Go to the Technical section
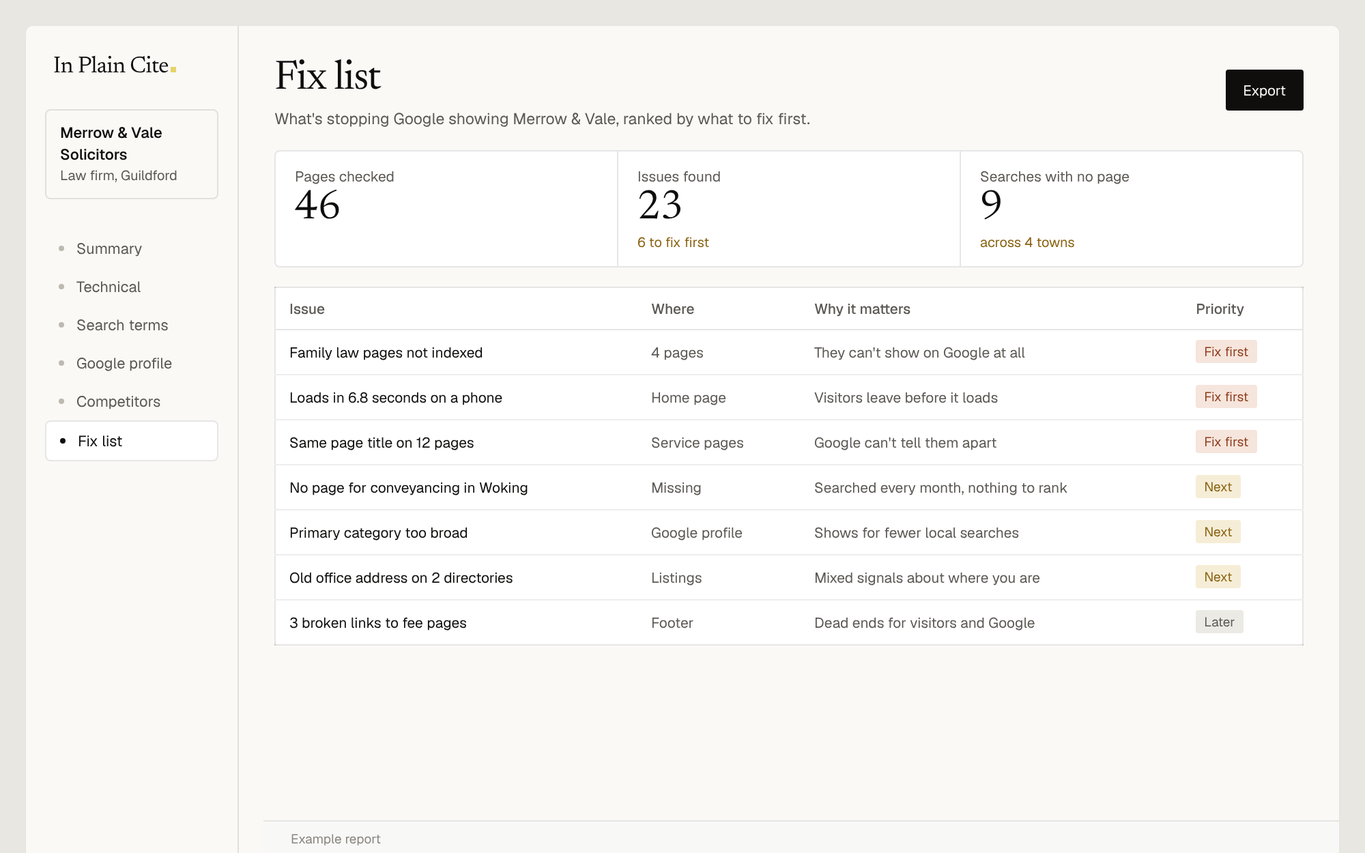The image size is (1365, 853). tap(109, 287)
